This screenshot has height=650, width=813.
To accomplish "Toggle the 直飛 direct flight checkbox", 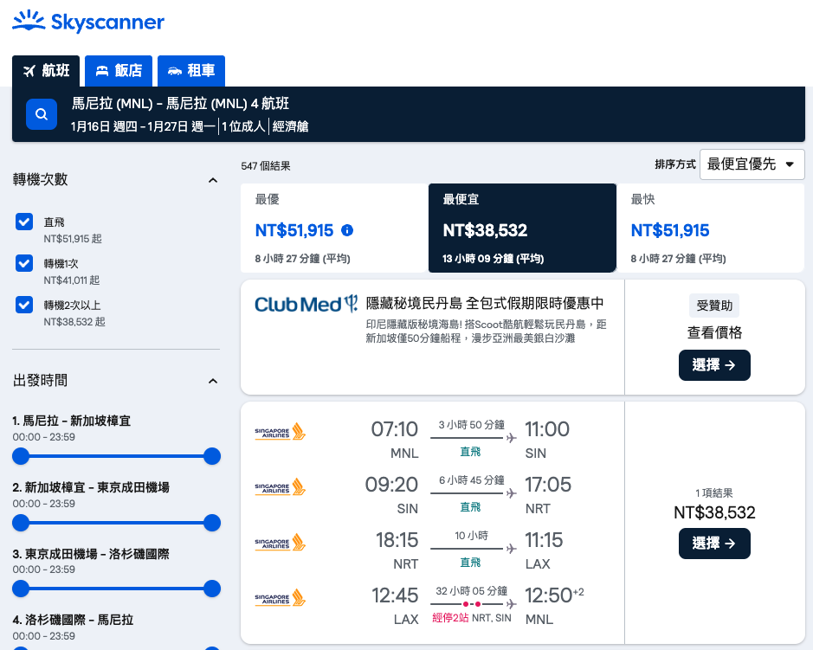I will point(24,222).
